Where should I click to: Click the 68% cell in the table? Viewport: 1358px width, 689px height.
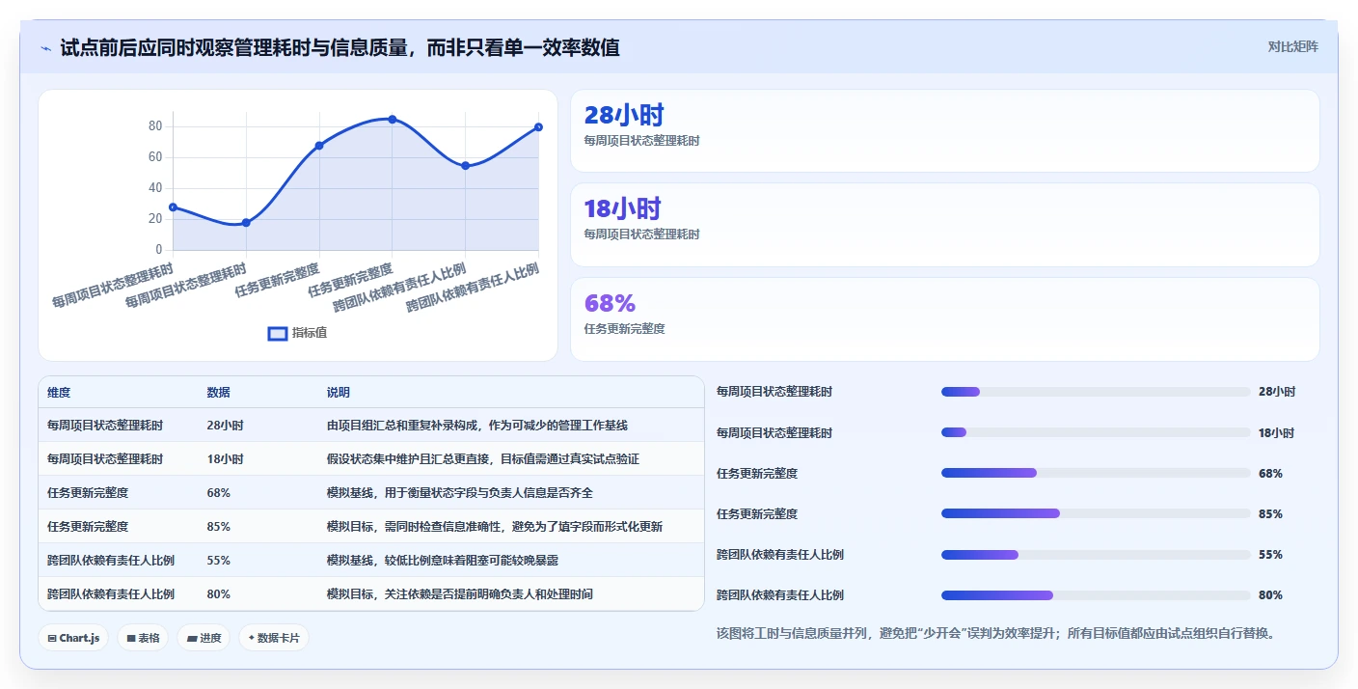(x=219, y=493)
